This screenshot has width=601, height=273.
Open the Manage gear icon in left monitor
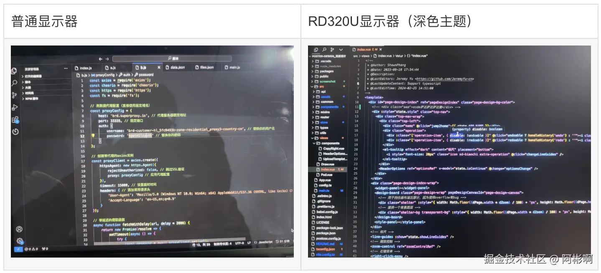pyautogui.click(x=19, y=241)
